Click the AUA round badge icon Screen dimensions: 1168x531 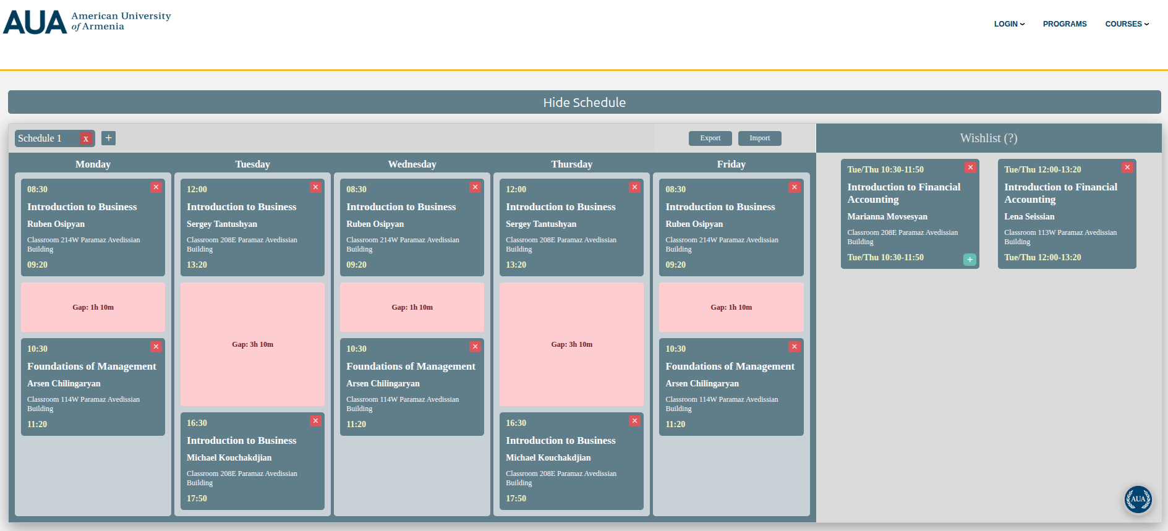click(1138, 499)
